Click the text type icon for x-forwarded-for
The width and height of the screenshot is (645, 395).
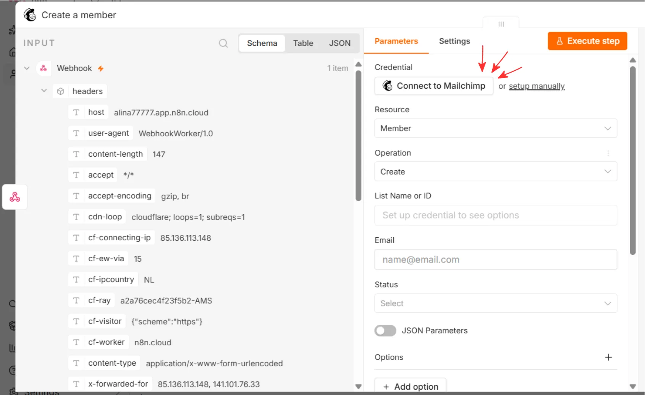click(x=76, y=384)
